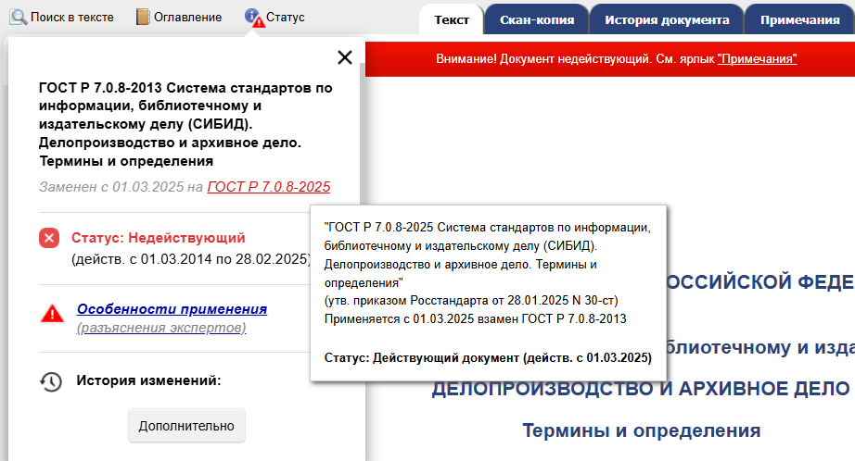Click the heading ДЕЛОПРОИЗВОДСТВО И АРХИВНОЕ ДЕЛО

coord(641,389)
